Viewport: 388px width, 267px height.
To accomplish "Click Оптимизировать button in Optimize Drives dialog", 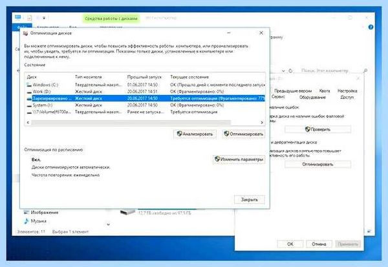I will [x=244, y=134].
